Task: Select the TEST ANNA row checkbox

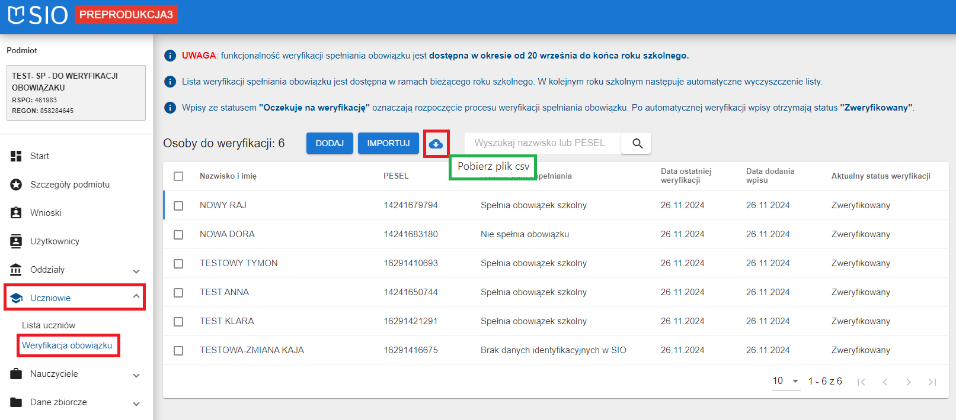Action: click(178, 293)
